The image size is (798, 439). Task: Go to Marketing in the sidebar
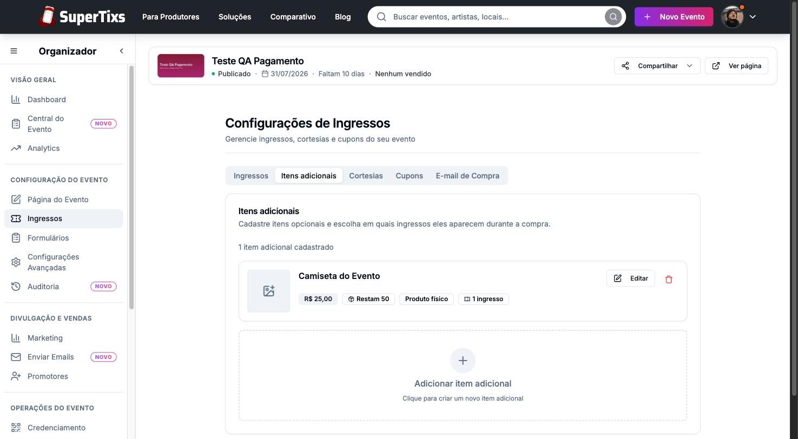(x=63, y=338)
